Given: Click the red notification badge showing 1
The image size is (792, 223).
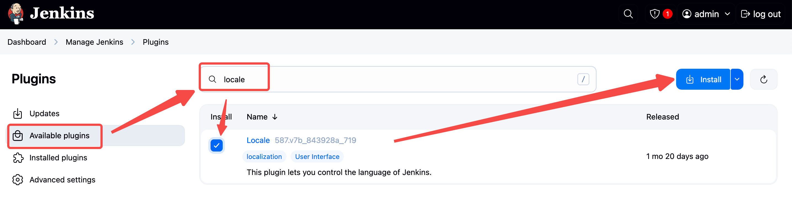Looking at the screenshot, I should [668, 14].
